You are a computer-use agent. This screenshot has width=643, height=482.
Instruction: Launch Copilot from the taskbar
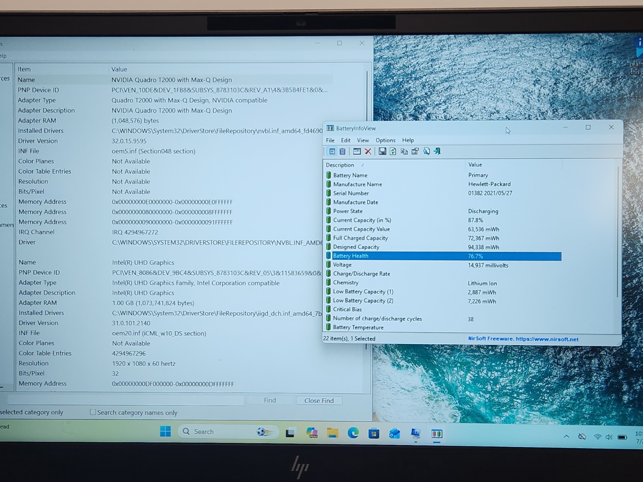312,433
